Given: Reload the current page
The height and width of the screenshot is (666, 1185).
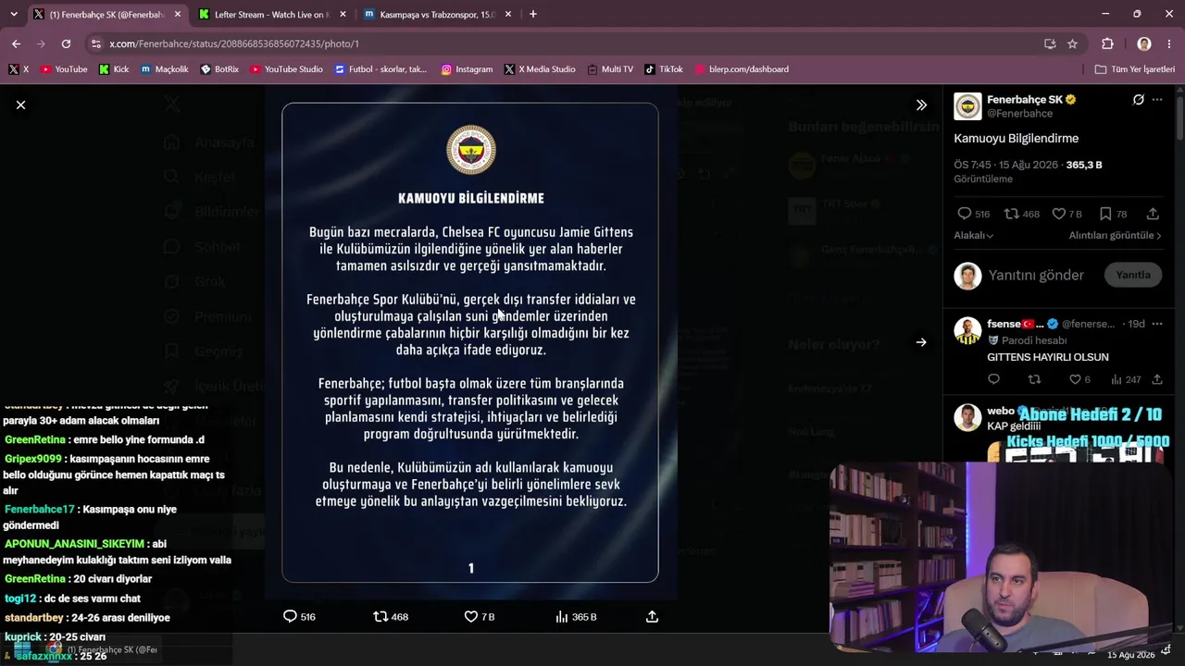Looking at the screenshot, I should [x=66, y=43].
